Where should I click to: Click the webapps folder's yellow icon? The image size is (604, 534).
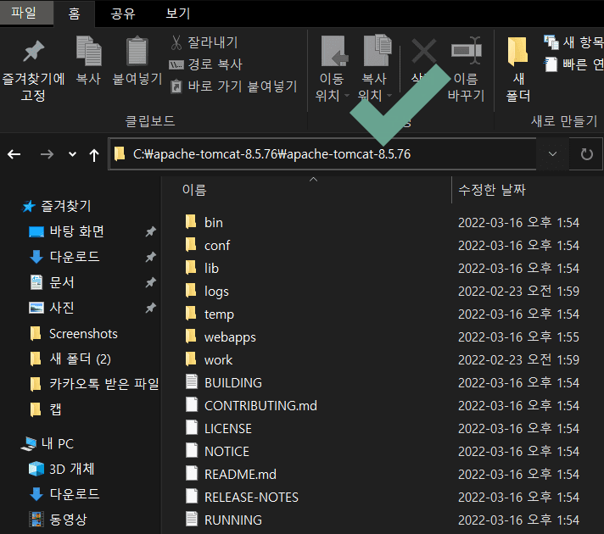[x=191, y=337]
